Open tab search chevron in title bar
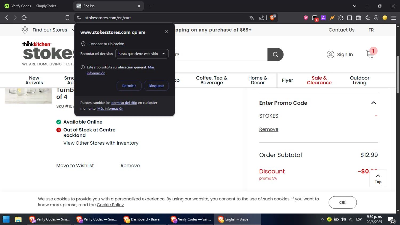Viewport: 400px width, 225px height. click(355, 6)
